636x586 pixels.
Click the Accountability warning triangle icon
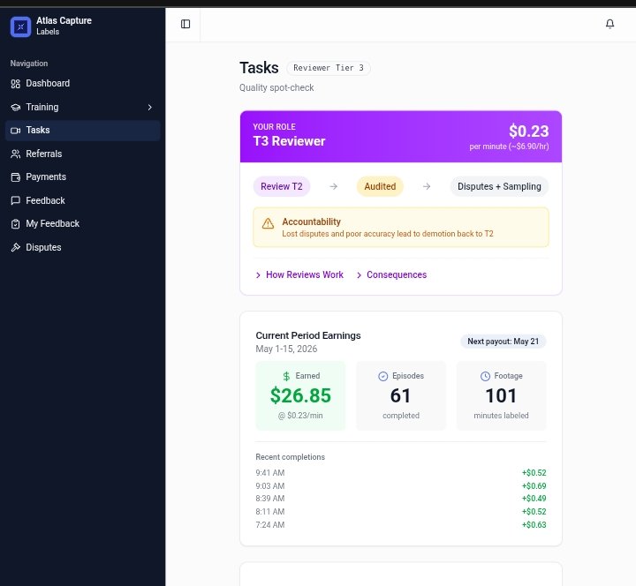coord(268,223)
